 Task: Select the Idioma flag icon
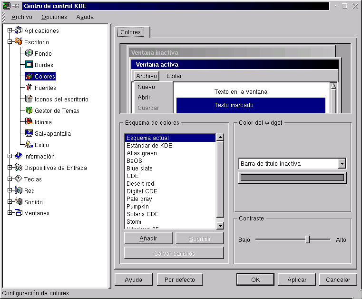(x=29, y=122)
